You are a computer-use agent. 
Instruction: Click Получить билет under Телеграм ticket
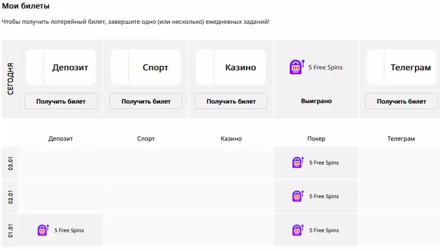click(401, 101)
